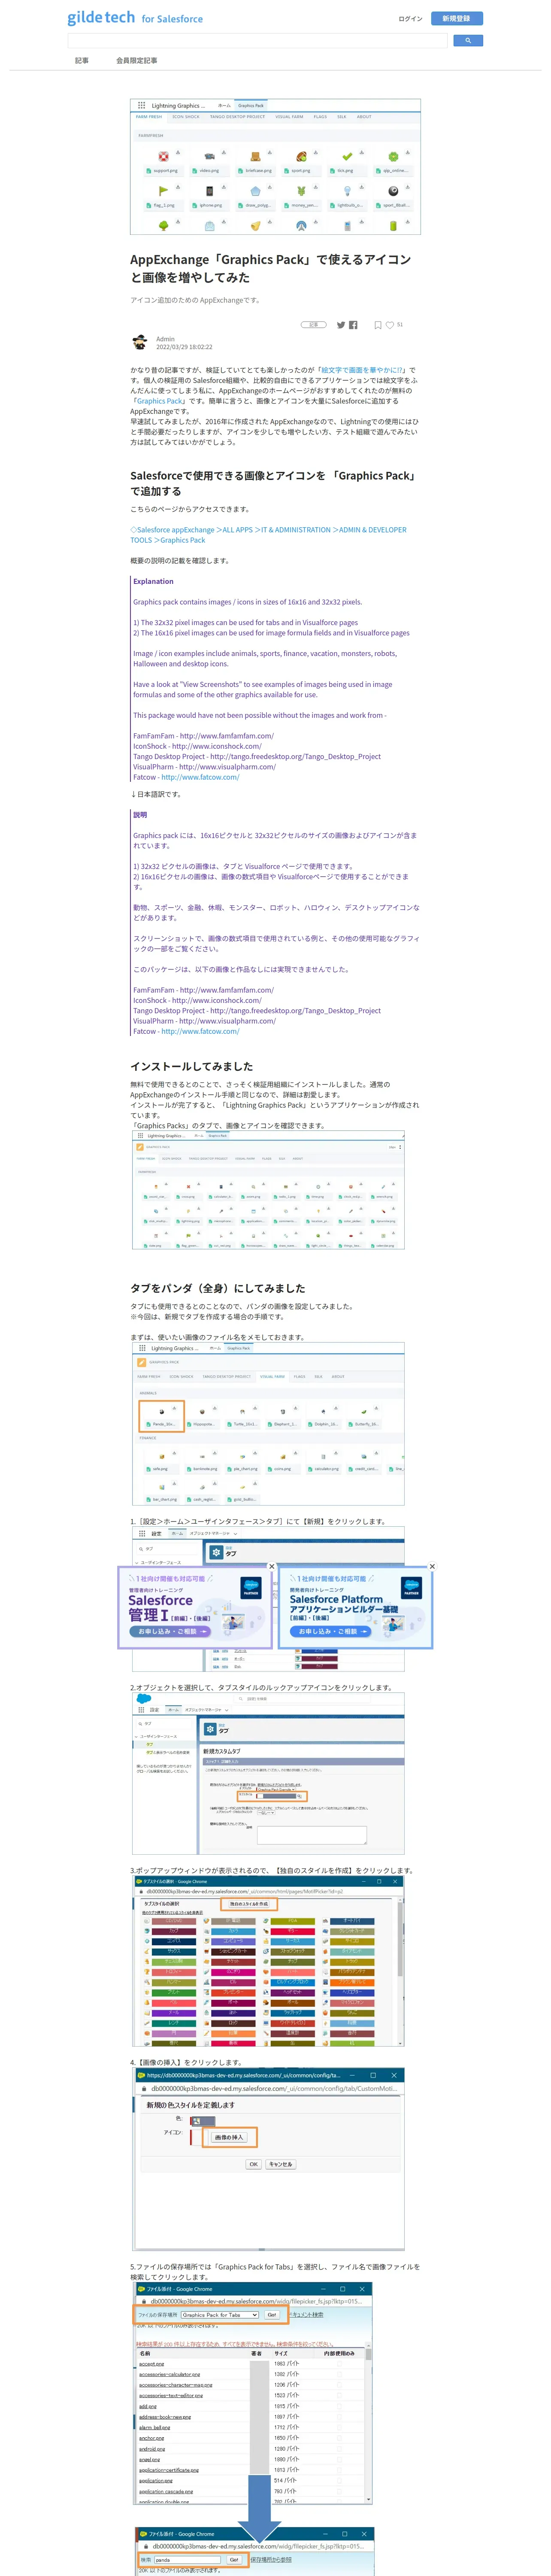551x2576 pixels.
Task: Click Go! next to the file location dropdown
Action: click(271, 2315)
